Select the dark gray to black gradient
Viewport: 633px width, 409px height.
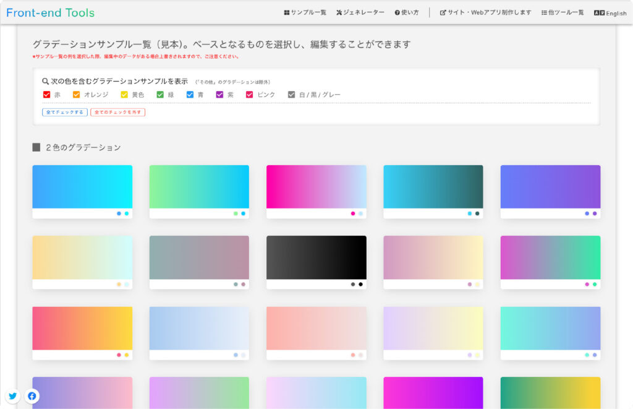click(316, 262)
